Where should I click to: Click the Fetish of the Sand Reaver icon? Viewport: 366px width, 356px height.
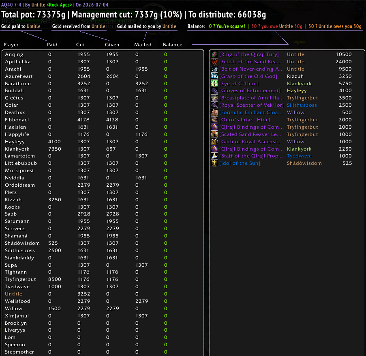(214, 62)
